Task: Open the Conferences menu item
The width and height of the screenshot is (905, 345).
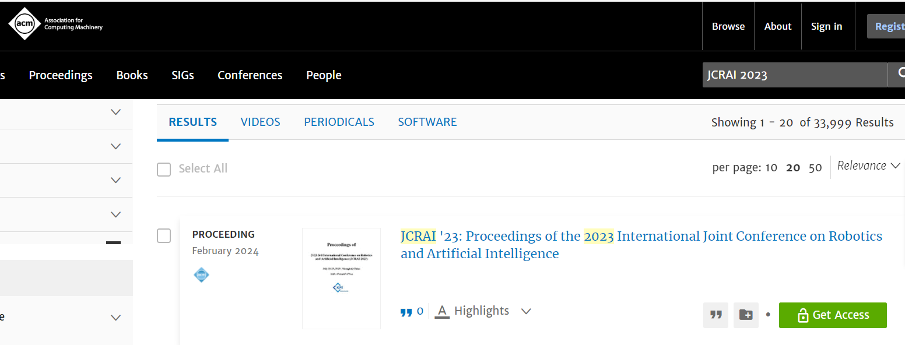Action: [250, 75]
